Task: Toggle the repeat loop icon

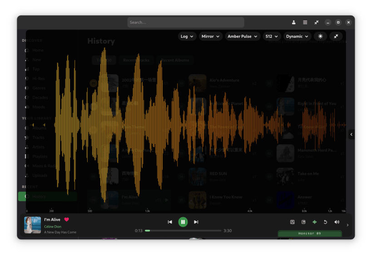Action: click(326, 222)
